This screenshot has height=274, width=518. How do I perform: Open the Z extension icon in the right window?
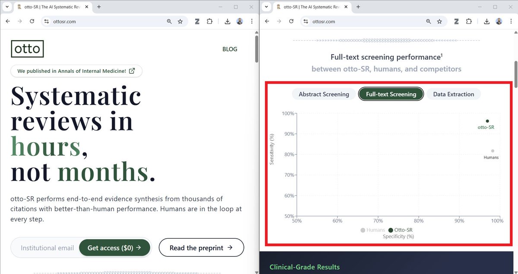click(x=456, y=22)
